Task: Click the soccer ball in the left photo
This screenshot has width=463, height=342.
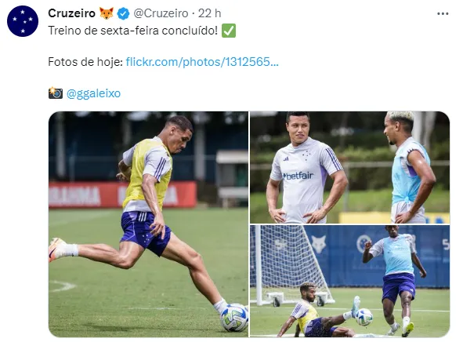Action: tap(234, 318)
